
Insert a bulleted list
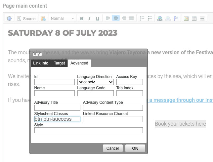point(150,19)
